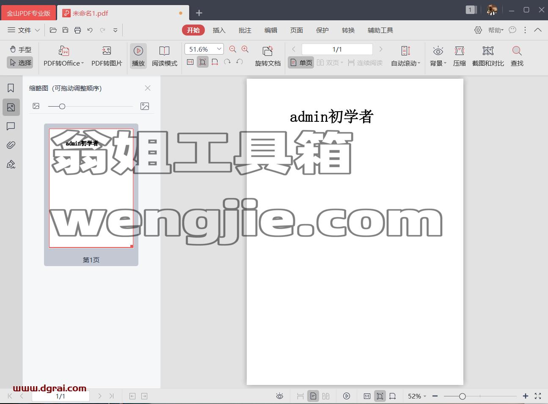The width and height of the screenshot is (548, 404).
Task: Toggle fit page view in top toolbar
Action: [x=203, y=62]
